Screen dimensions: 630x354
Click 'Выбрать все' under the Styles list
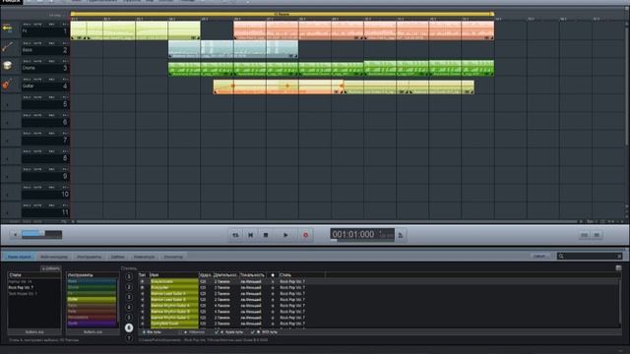(x=34, y=332)
